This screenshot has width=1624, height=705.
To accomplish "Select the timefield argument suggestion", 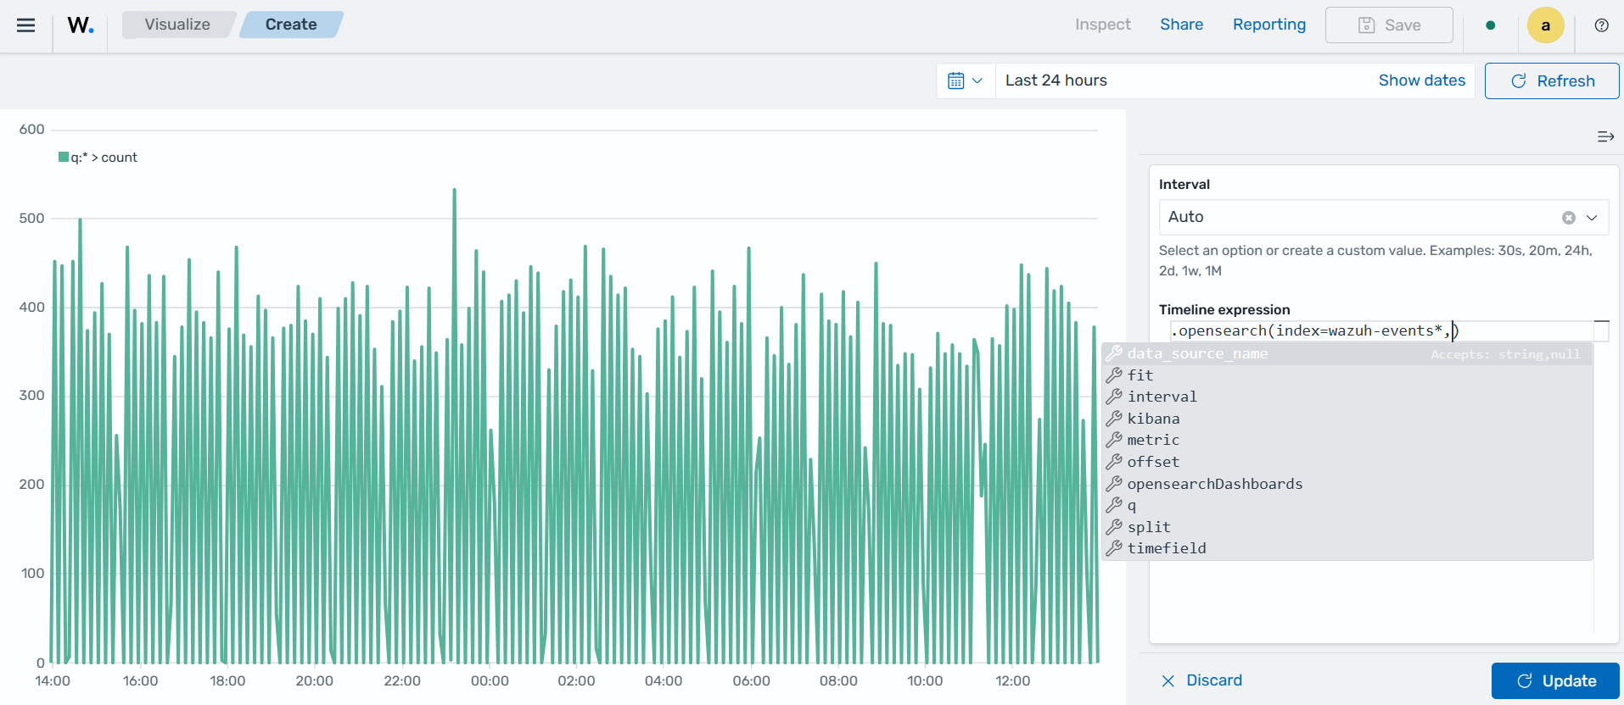I will coord(1347,548).
